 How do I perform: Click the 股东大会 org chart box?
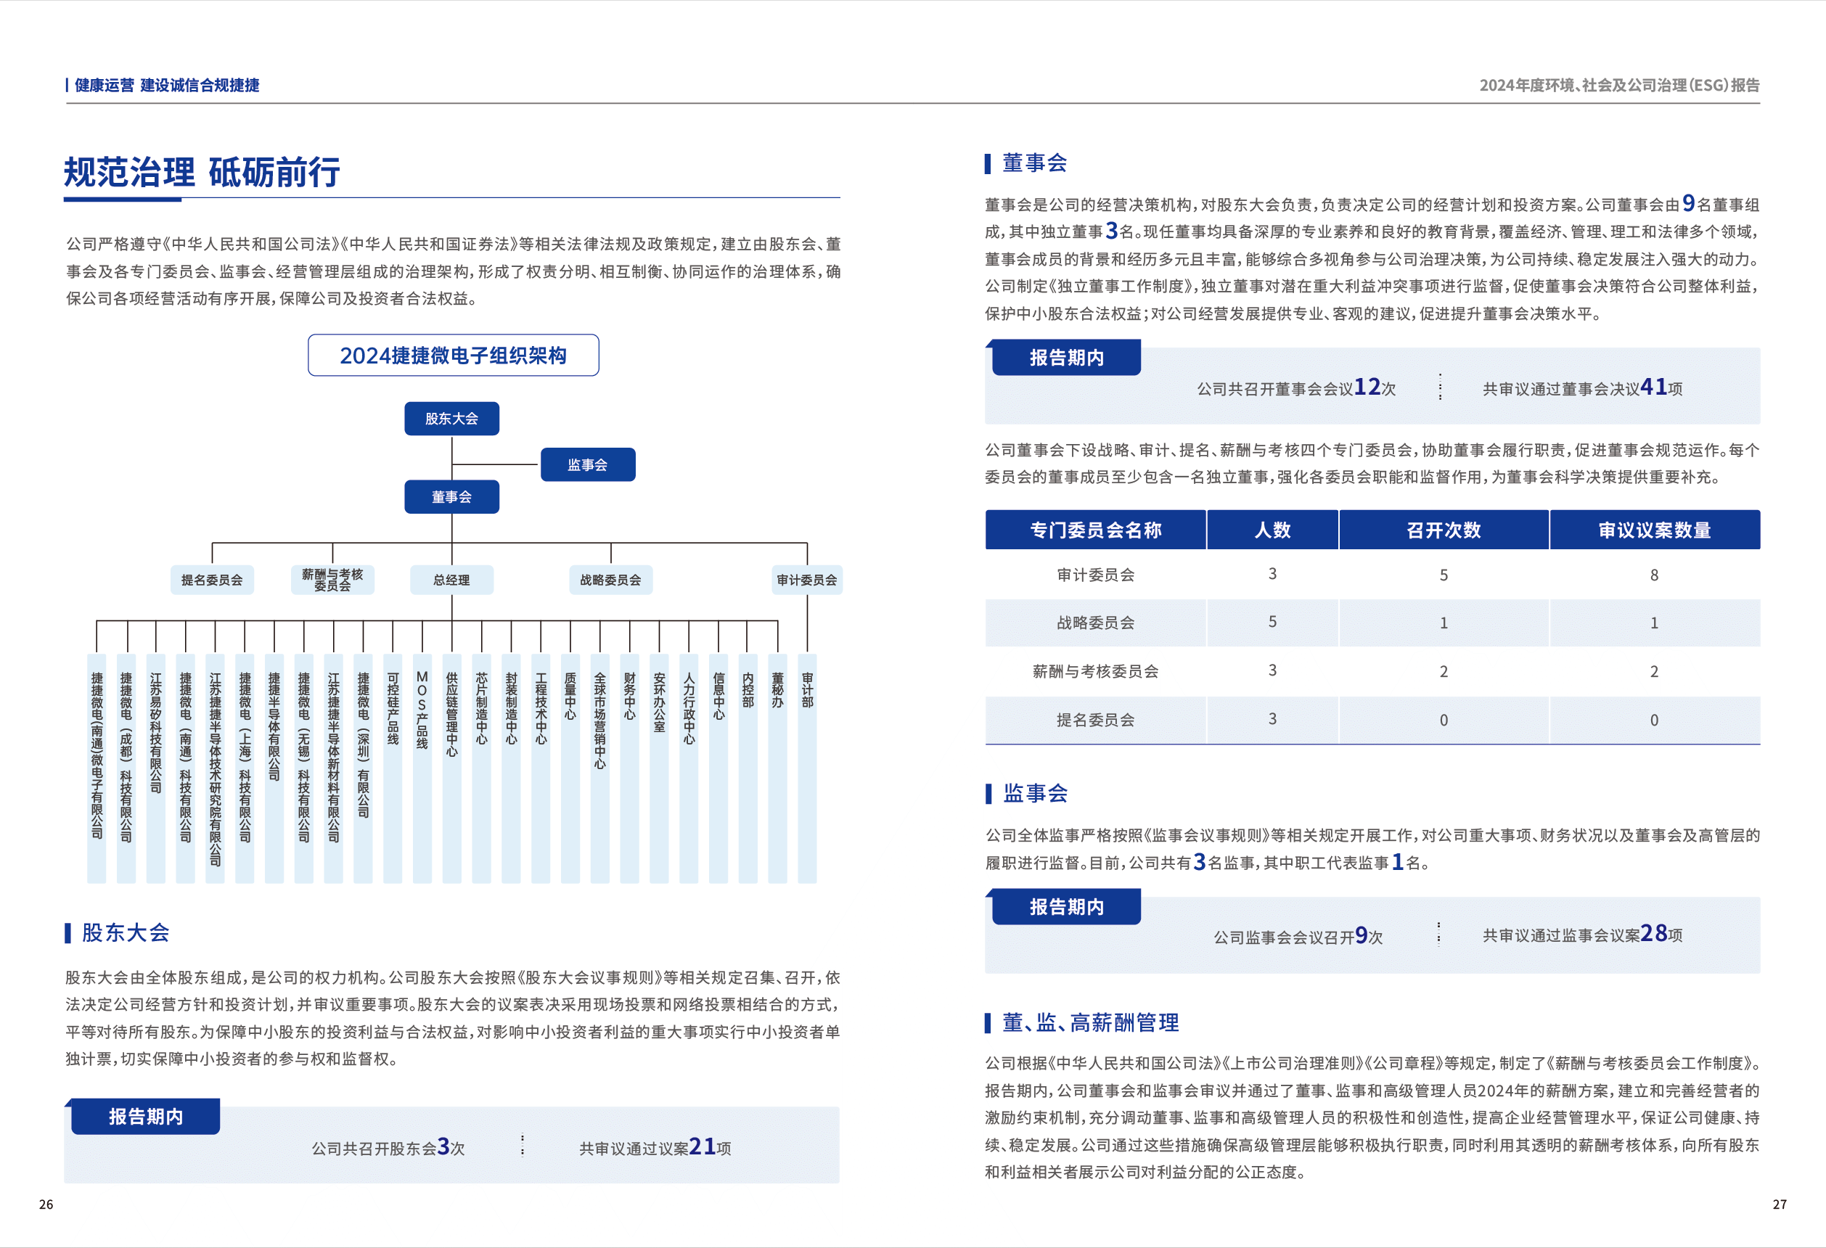pos(451,419)
